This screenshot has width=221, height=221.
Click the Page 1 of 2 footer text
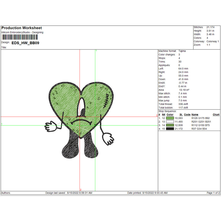click(213, 193)
